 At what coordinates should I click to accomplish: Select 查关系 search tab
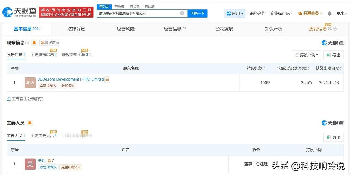point(135,7)
